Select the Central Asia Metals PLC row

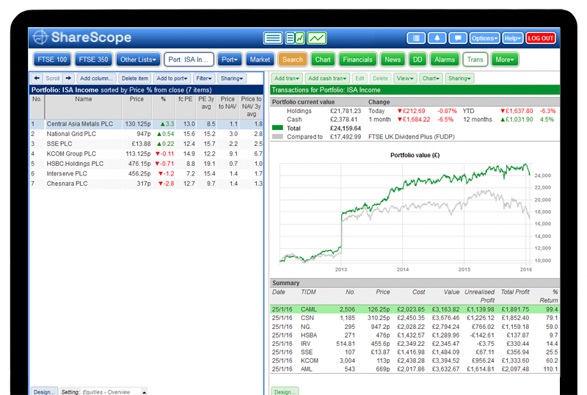tap(81, 124)
